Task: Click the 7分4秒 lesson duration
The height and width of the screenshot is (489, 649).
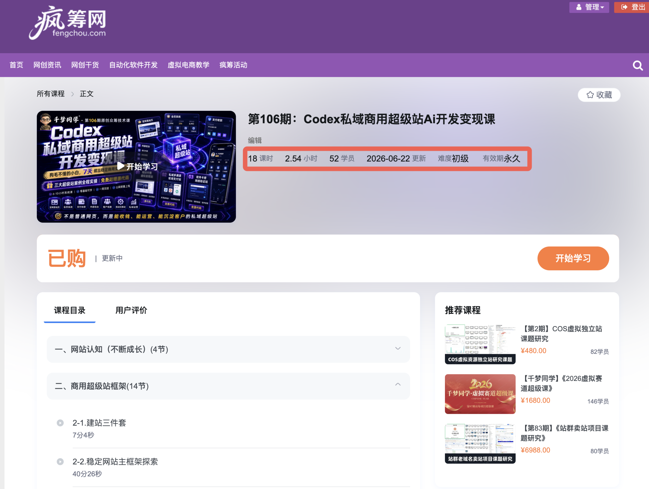Action: click(83, 435)
